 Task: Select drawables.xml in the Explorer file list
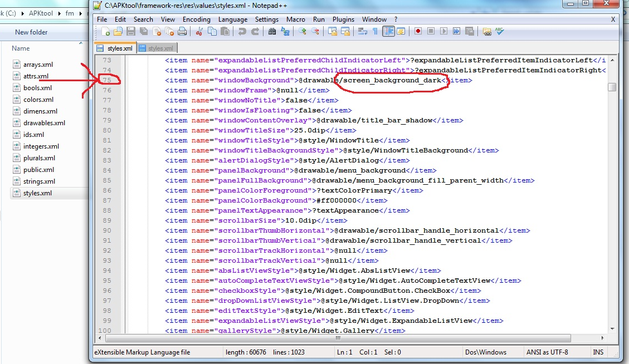44,122
